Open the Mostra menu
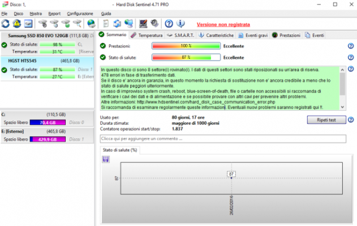 pos(36,14)
